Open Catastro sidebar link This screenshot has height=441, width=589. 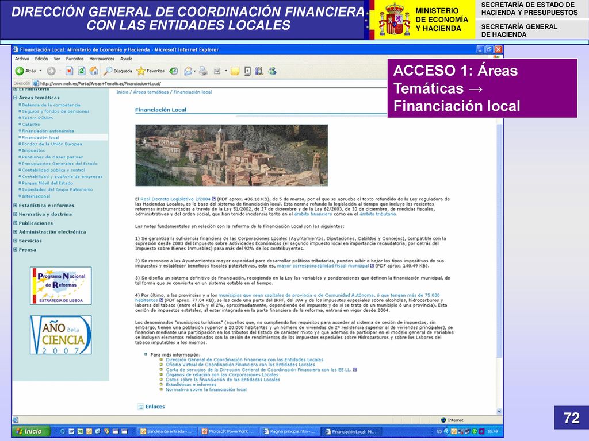[30, 125]
